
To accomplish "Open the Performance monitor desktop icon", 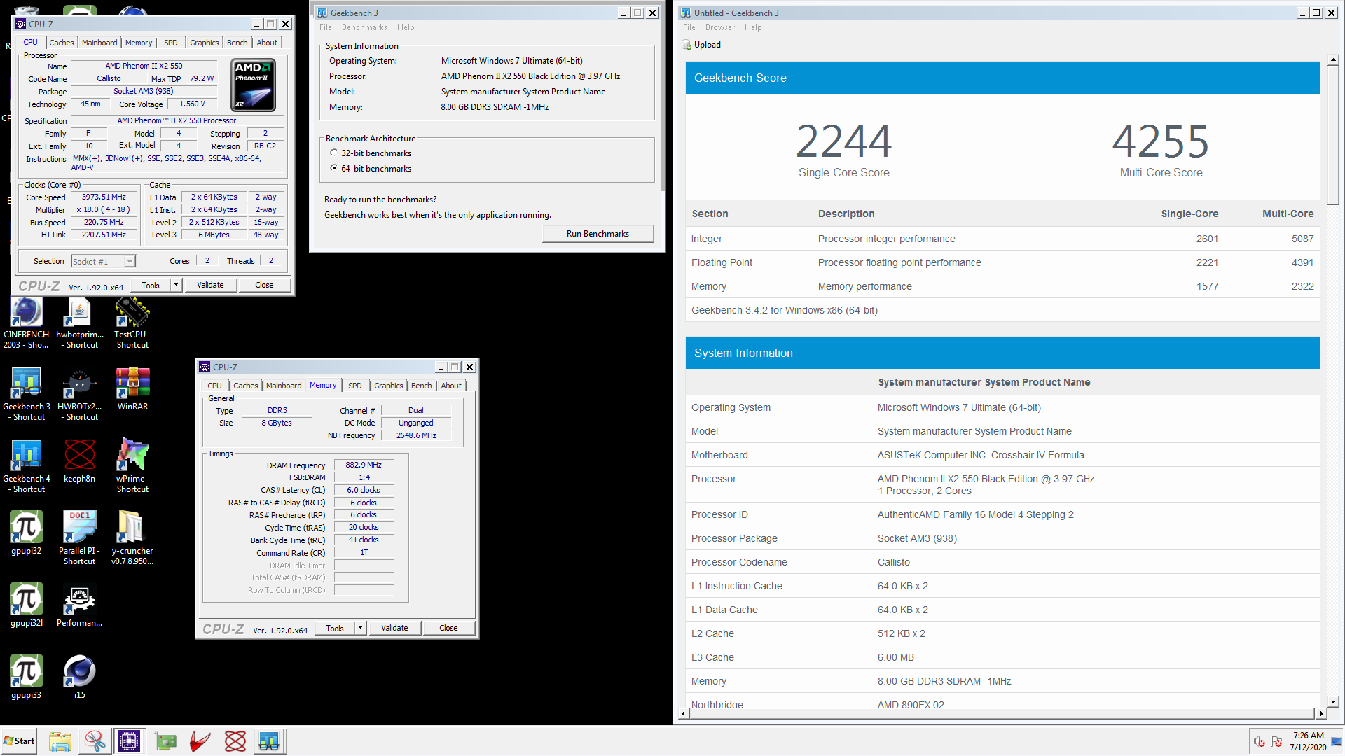I will point(80,605).
